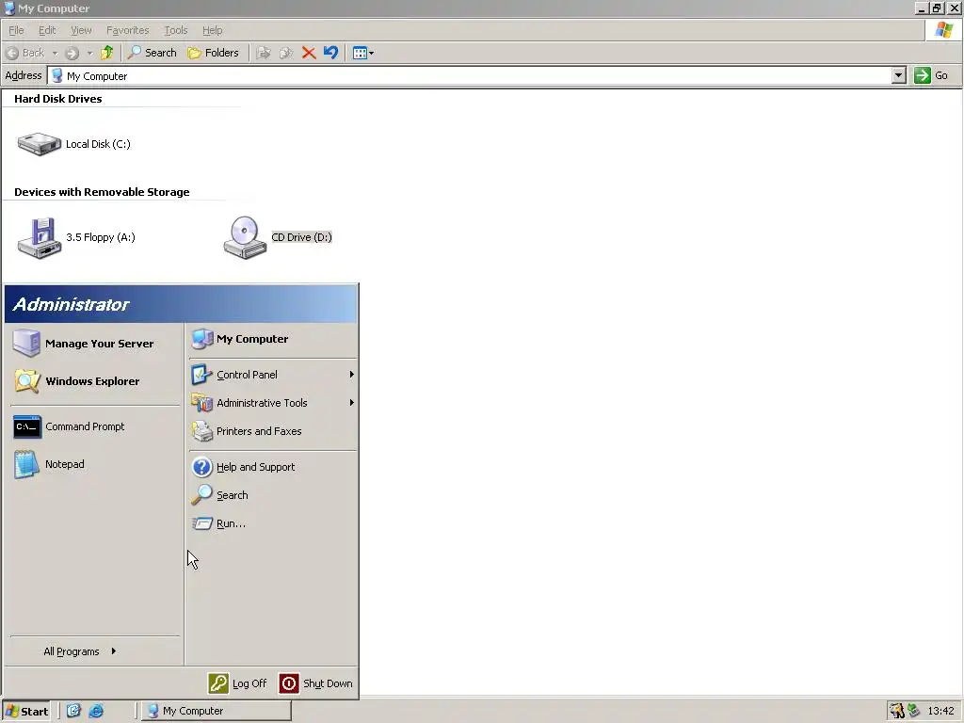
Task: Click Devices with Removable Storage heading
Action: [102, 192]
